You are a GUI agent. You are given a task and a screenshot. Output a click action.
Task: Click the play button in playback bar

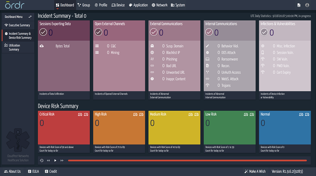(x=55, y=161)
